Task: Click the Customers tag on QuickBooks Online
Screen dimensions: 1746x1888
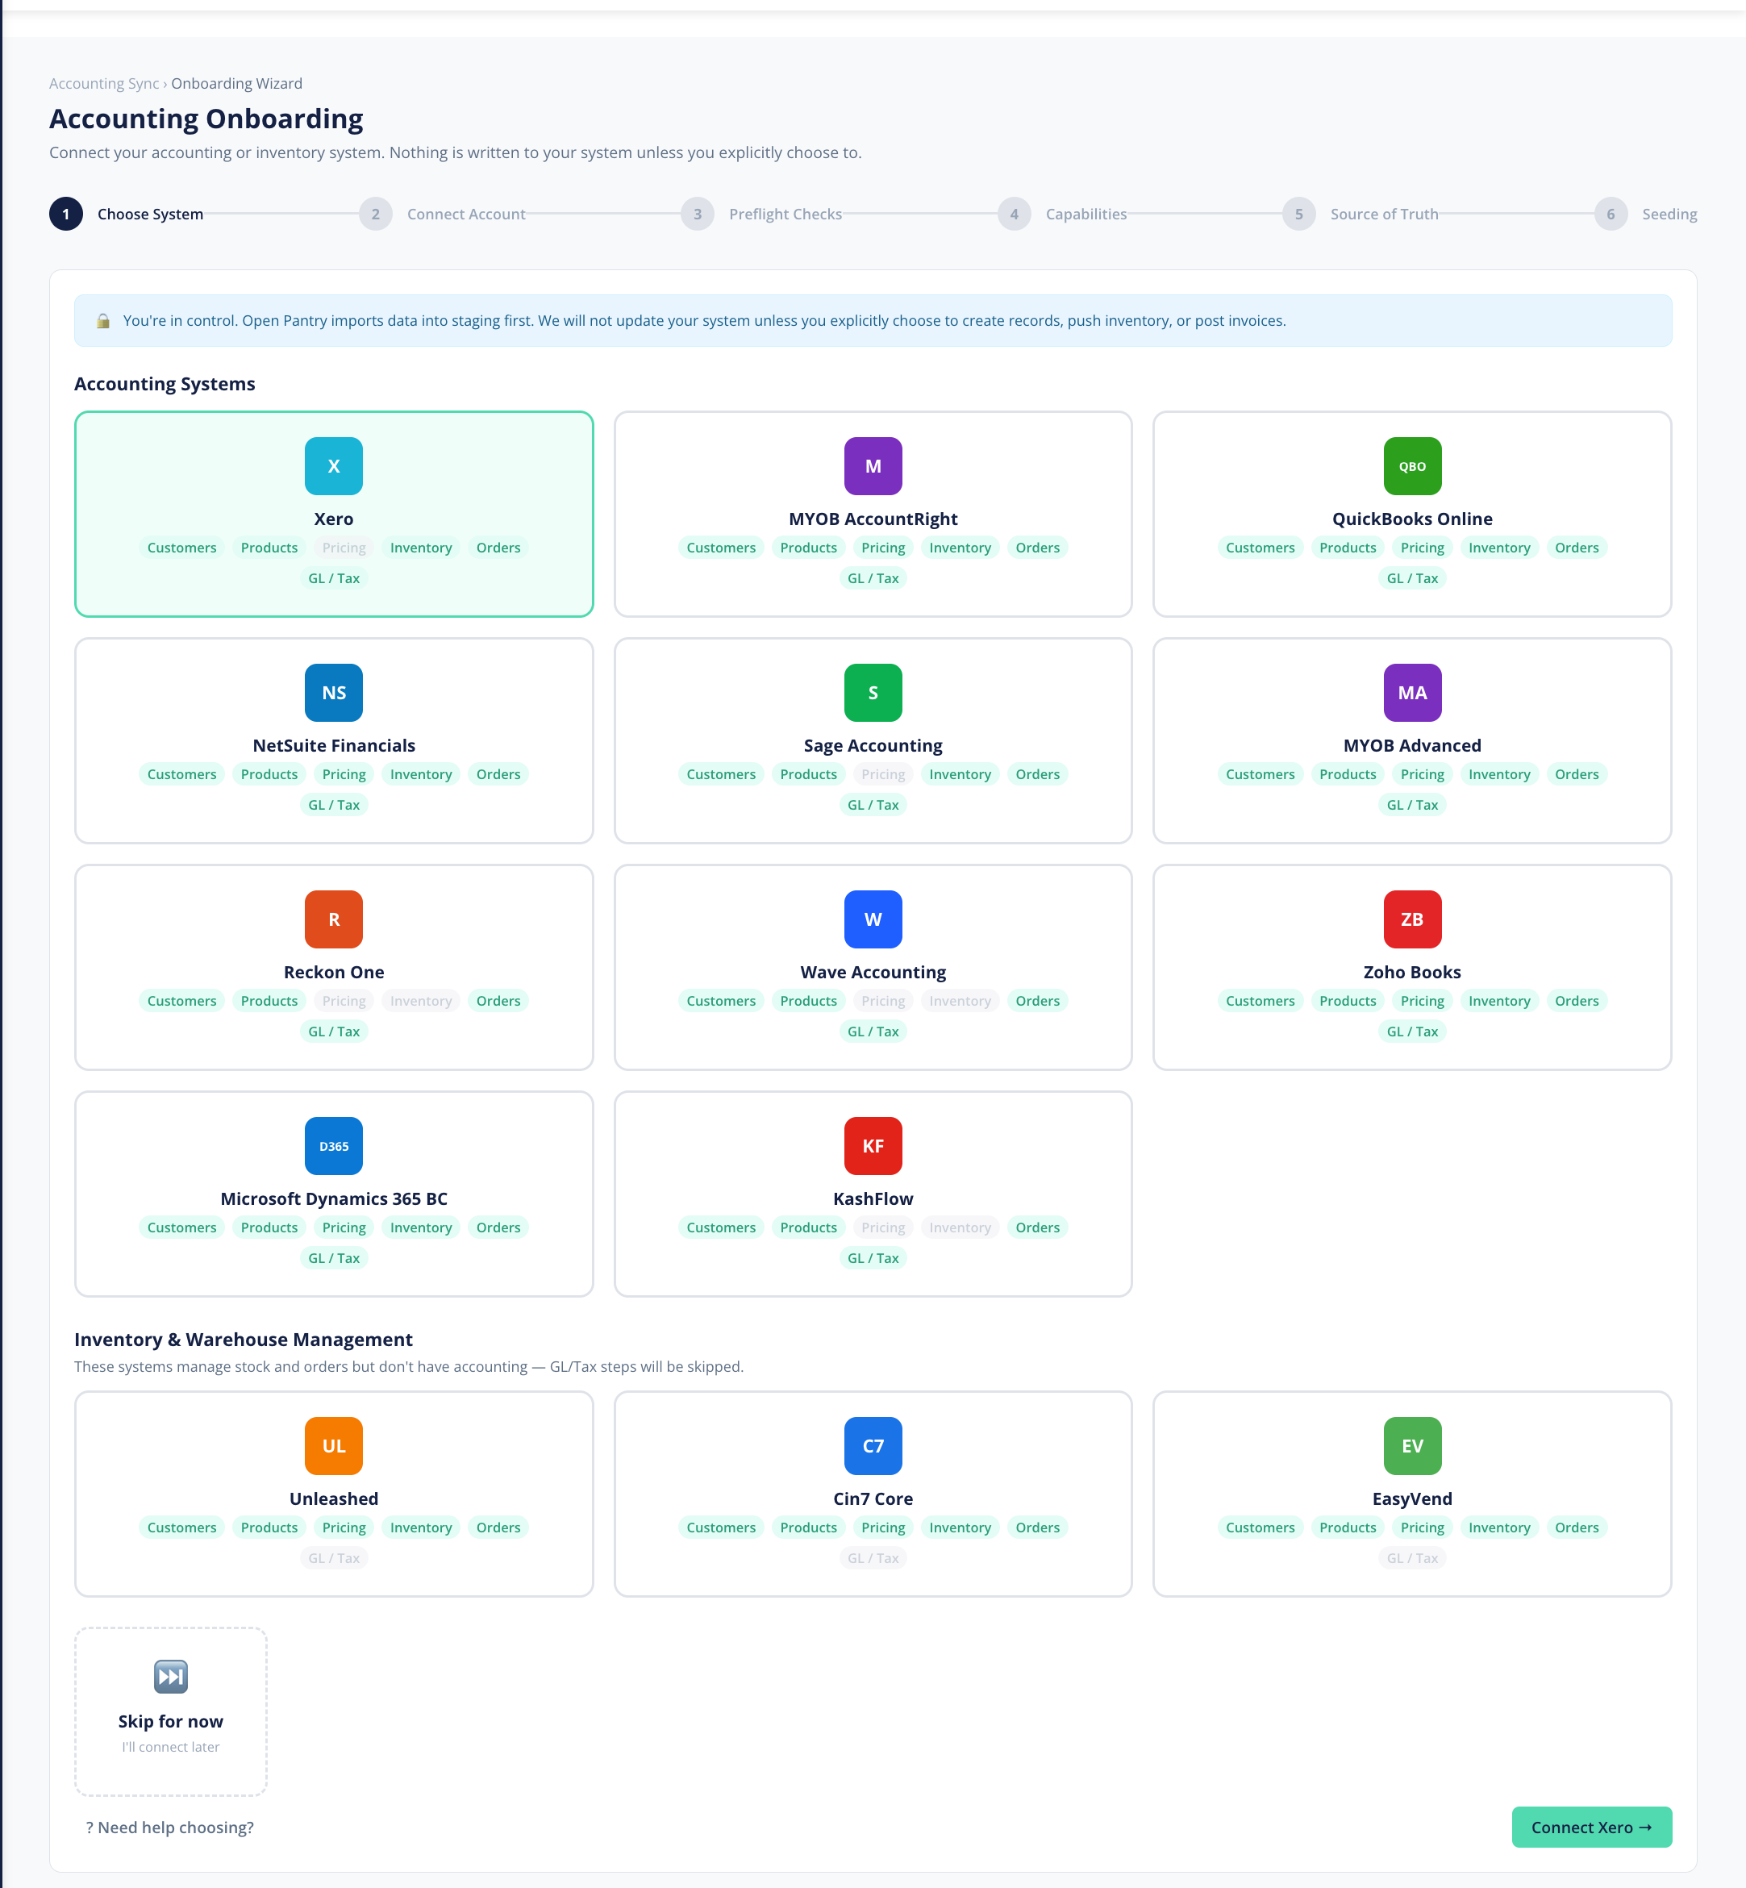Action: (1260, 548)
